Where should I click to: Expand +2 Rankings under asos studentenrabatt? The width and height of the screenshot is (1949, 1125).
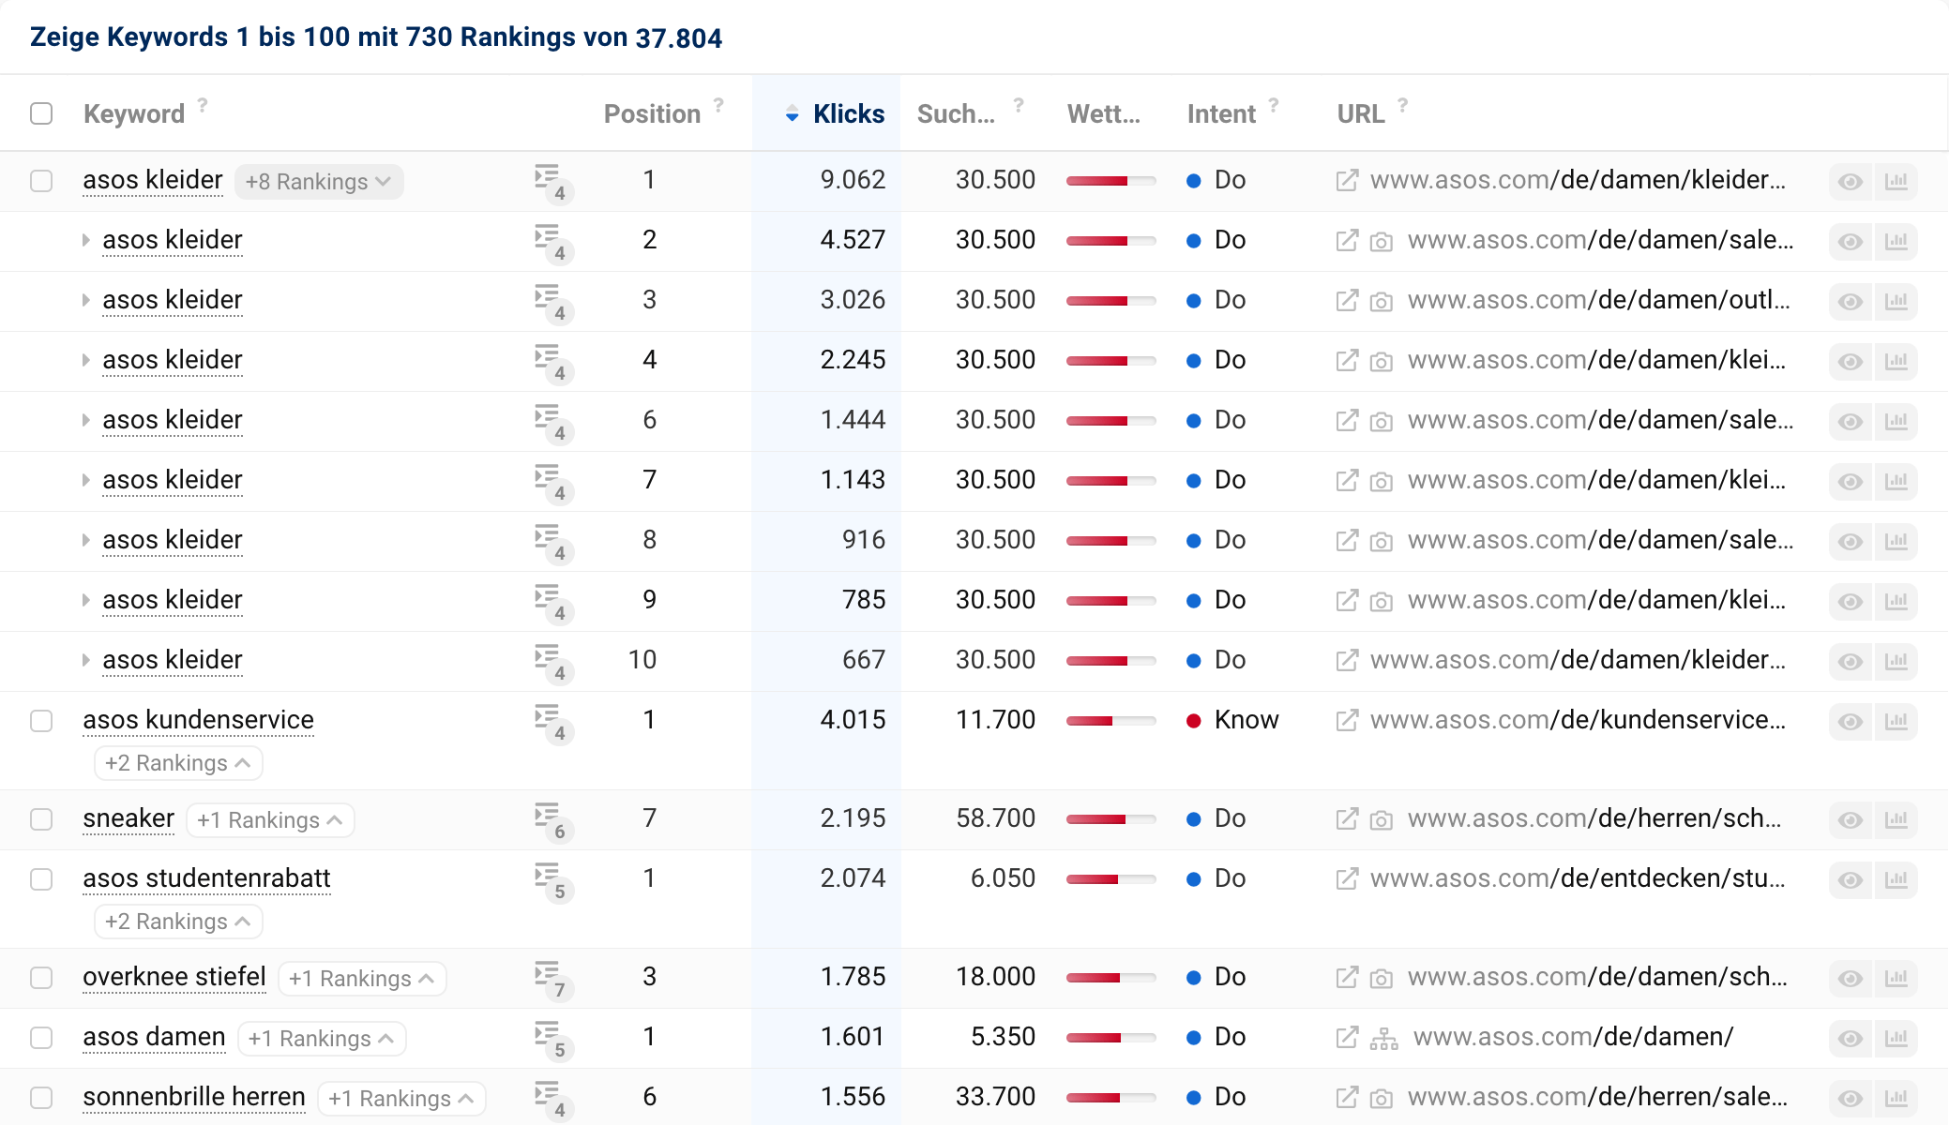click(x=178, y=922)
